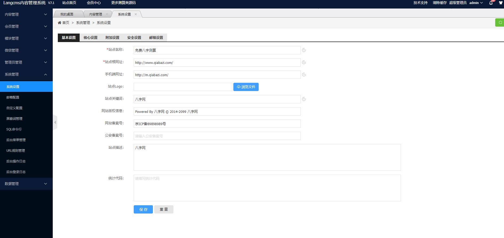Open the skin theme shirt icon
The width and height of the screenshot is (504, 238).
tap(501, 3)
